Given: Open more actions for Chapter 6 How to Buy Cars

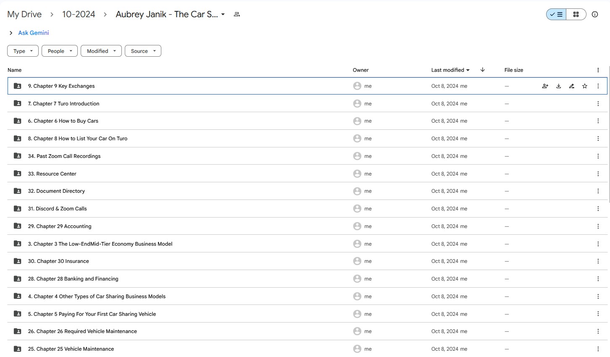Looking at the screenshot, I should 598,121.
